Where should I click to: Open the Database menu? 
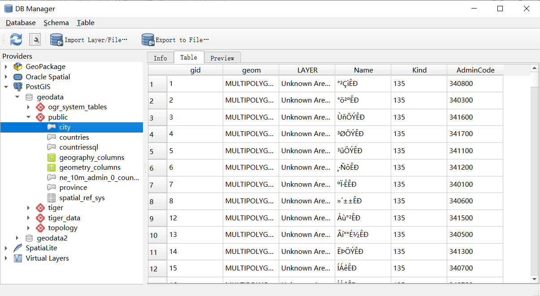coord(20,22)
